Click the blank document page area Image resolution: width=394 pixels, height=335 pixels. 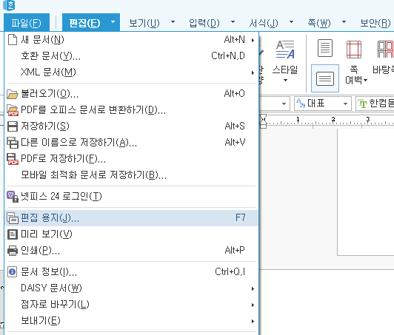tap(366, 192)
